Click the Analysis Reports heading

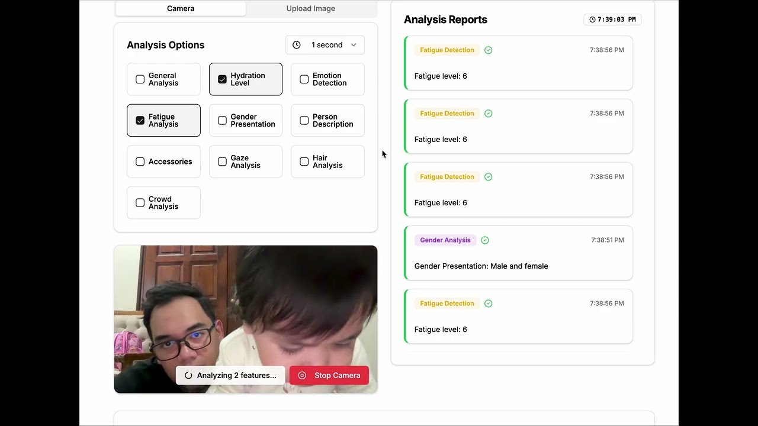tap(445, 20)
